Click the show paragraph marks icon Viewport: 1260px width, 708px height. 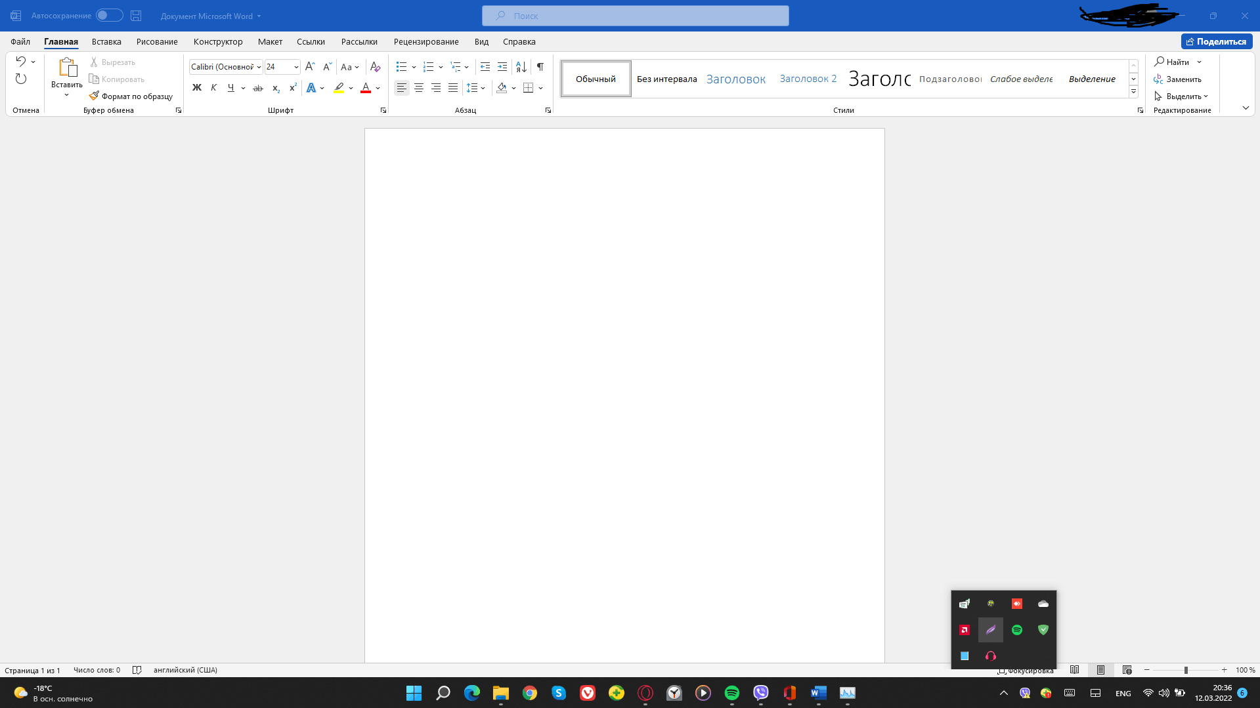click(x=540, y=67)
